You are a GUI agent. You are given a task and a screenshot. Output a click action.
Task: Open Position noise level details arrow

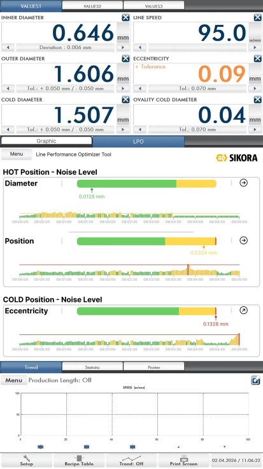[244, 241]
